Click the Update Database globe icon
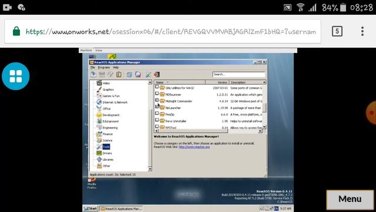The width and height of the screenshot is (376, 212). click(x=138, y=75)
